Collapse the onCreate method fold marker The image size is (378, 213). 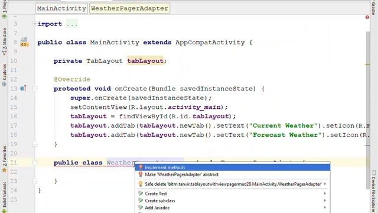[x=35, y=89]
